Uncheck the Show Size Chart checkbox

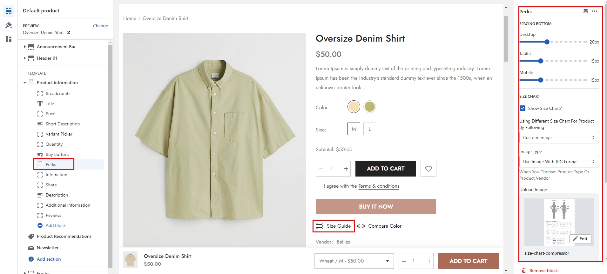coord(523,108)
